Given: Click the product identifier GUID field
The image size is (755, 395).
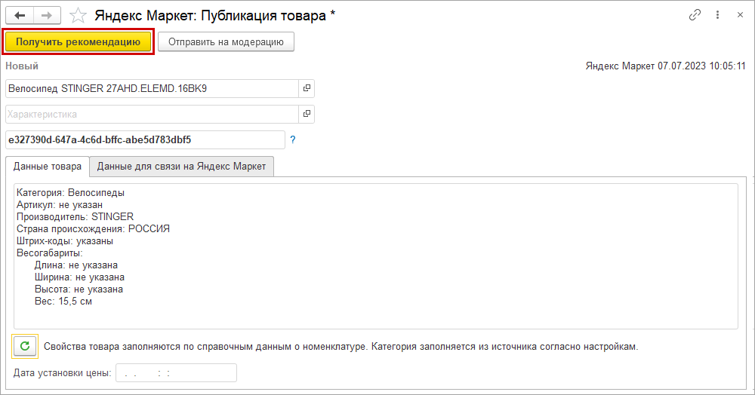Looking at the screenshot, I should (x=143, y=140).
